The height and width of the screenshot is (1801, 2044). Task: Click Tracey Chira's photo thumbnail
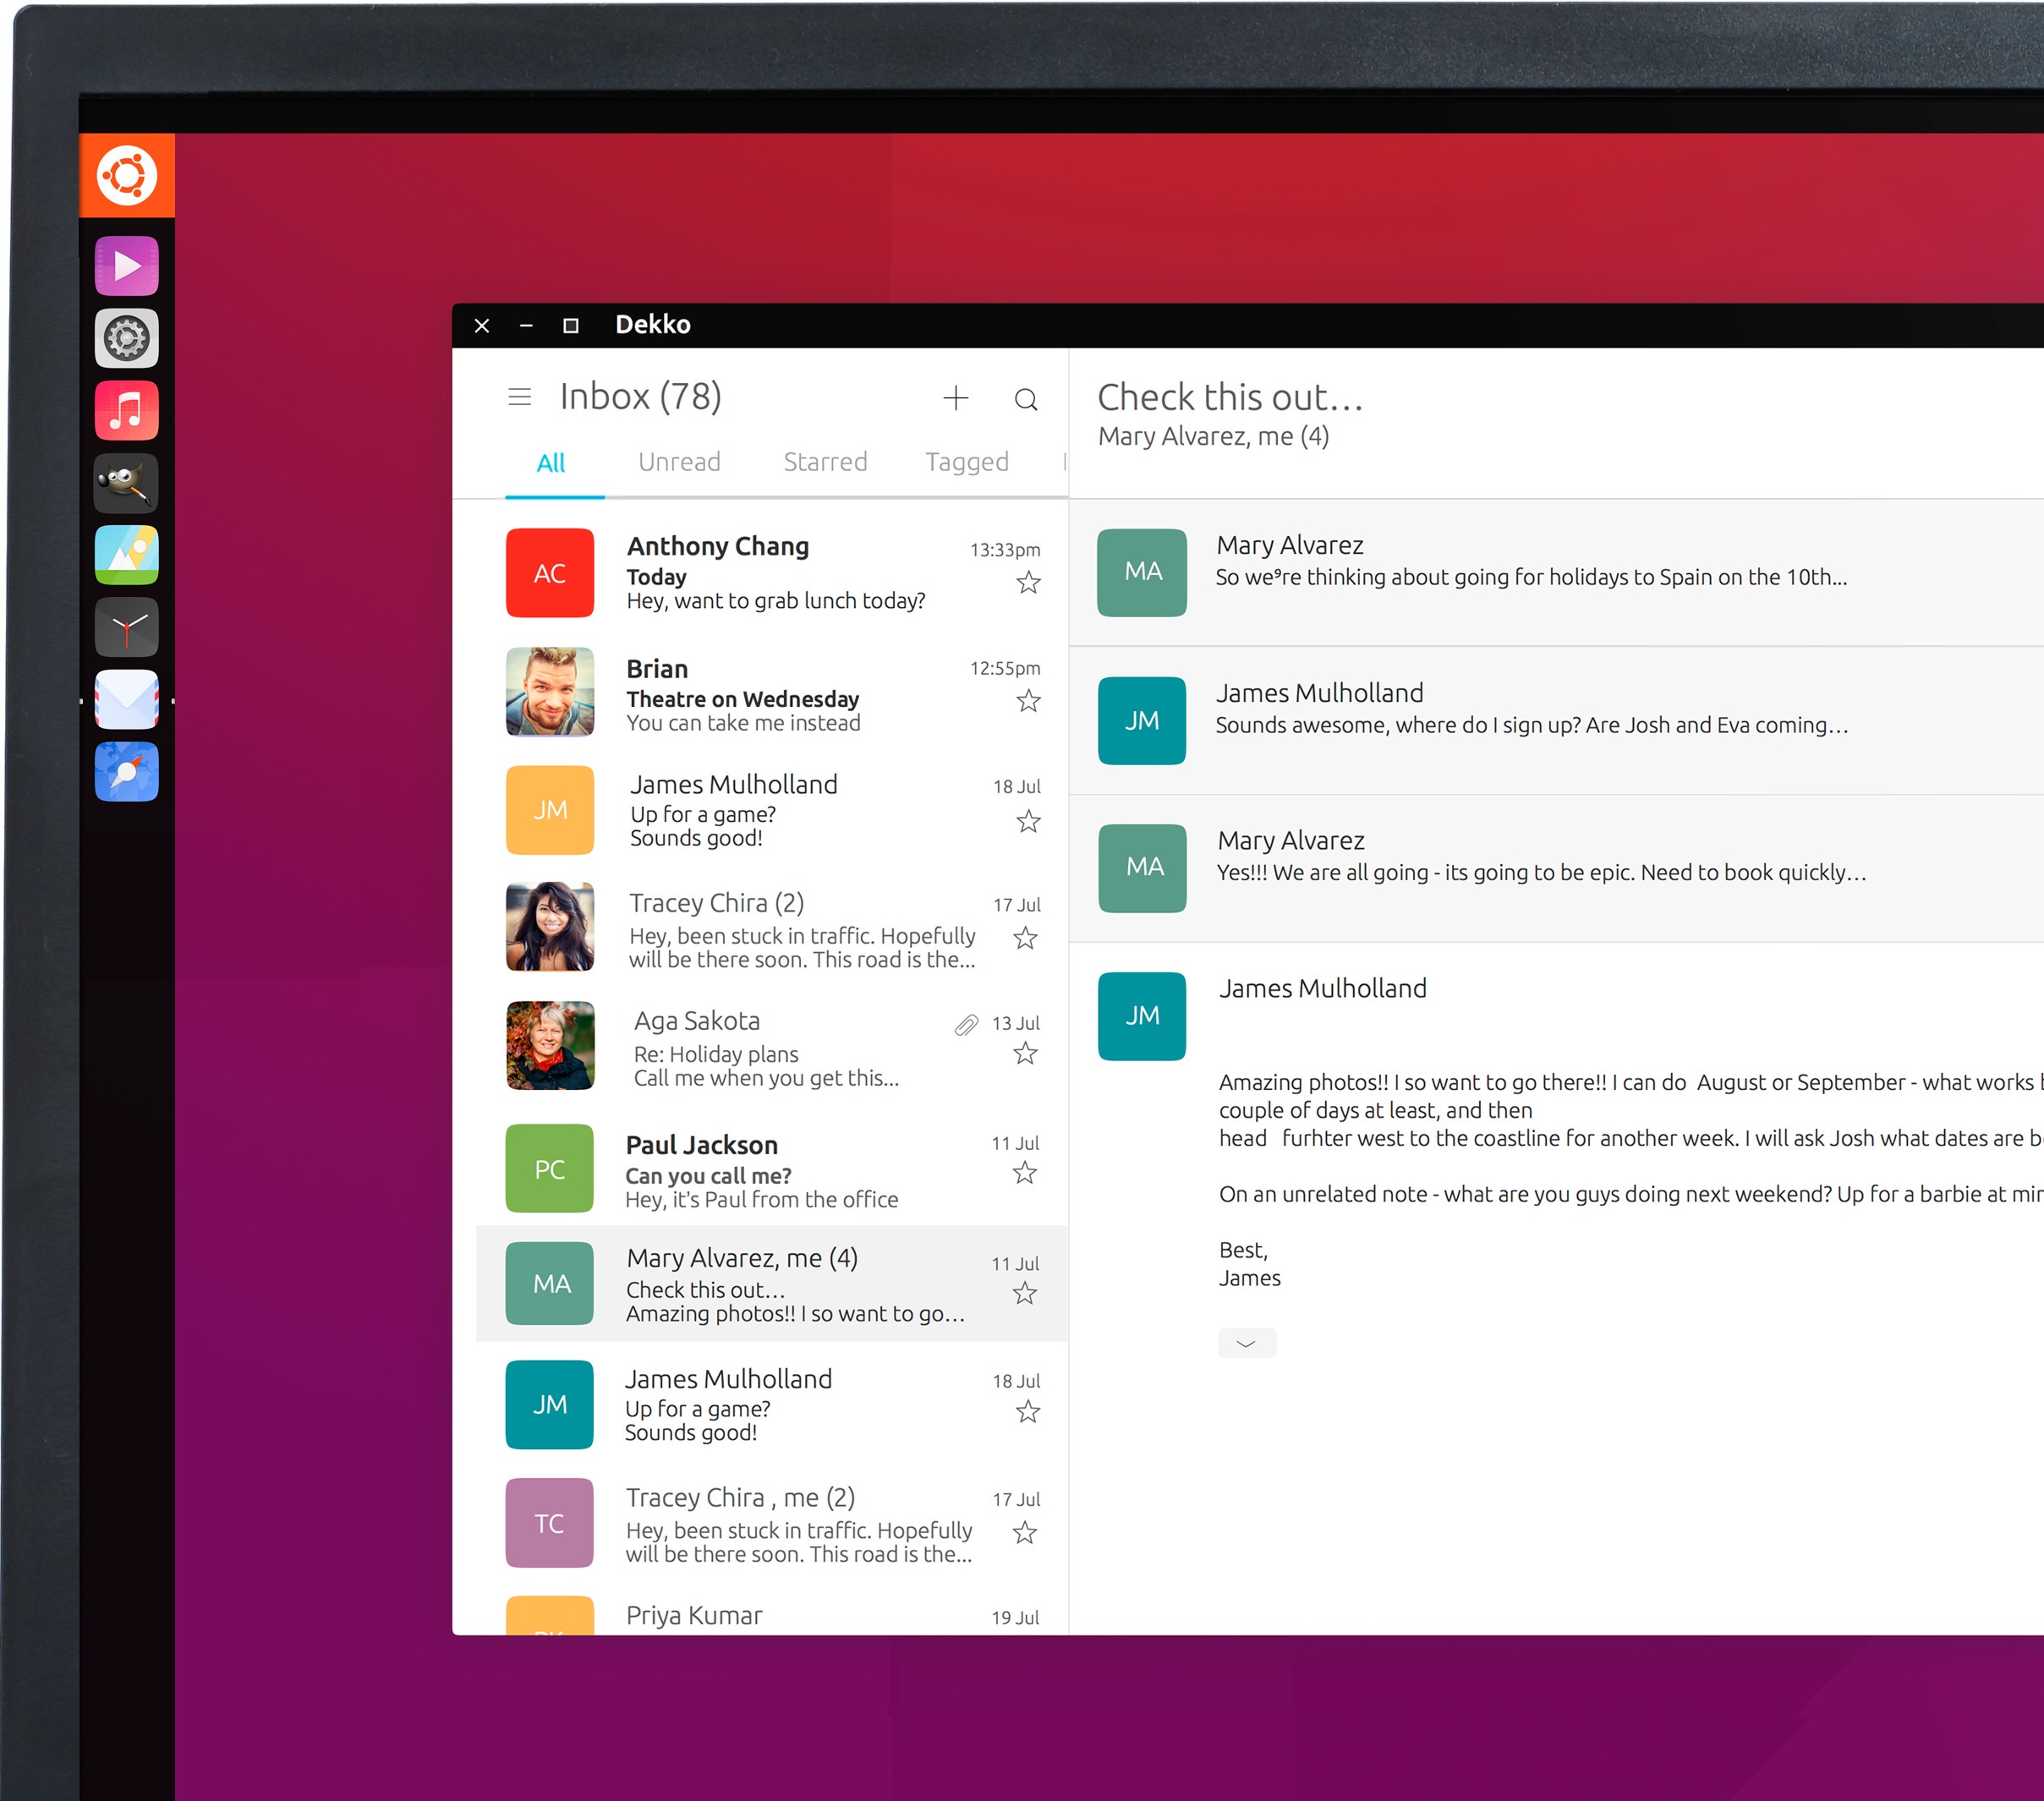coord(550,927)
